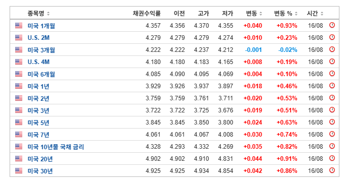Click the clock icon in U.S. 2M row

[x=332, y=37]
